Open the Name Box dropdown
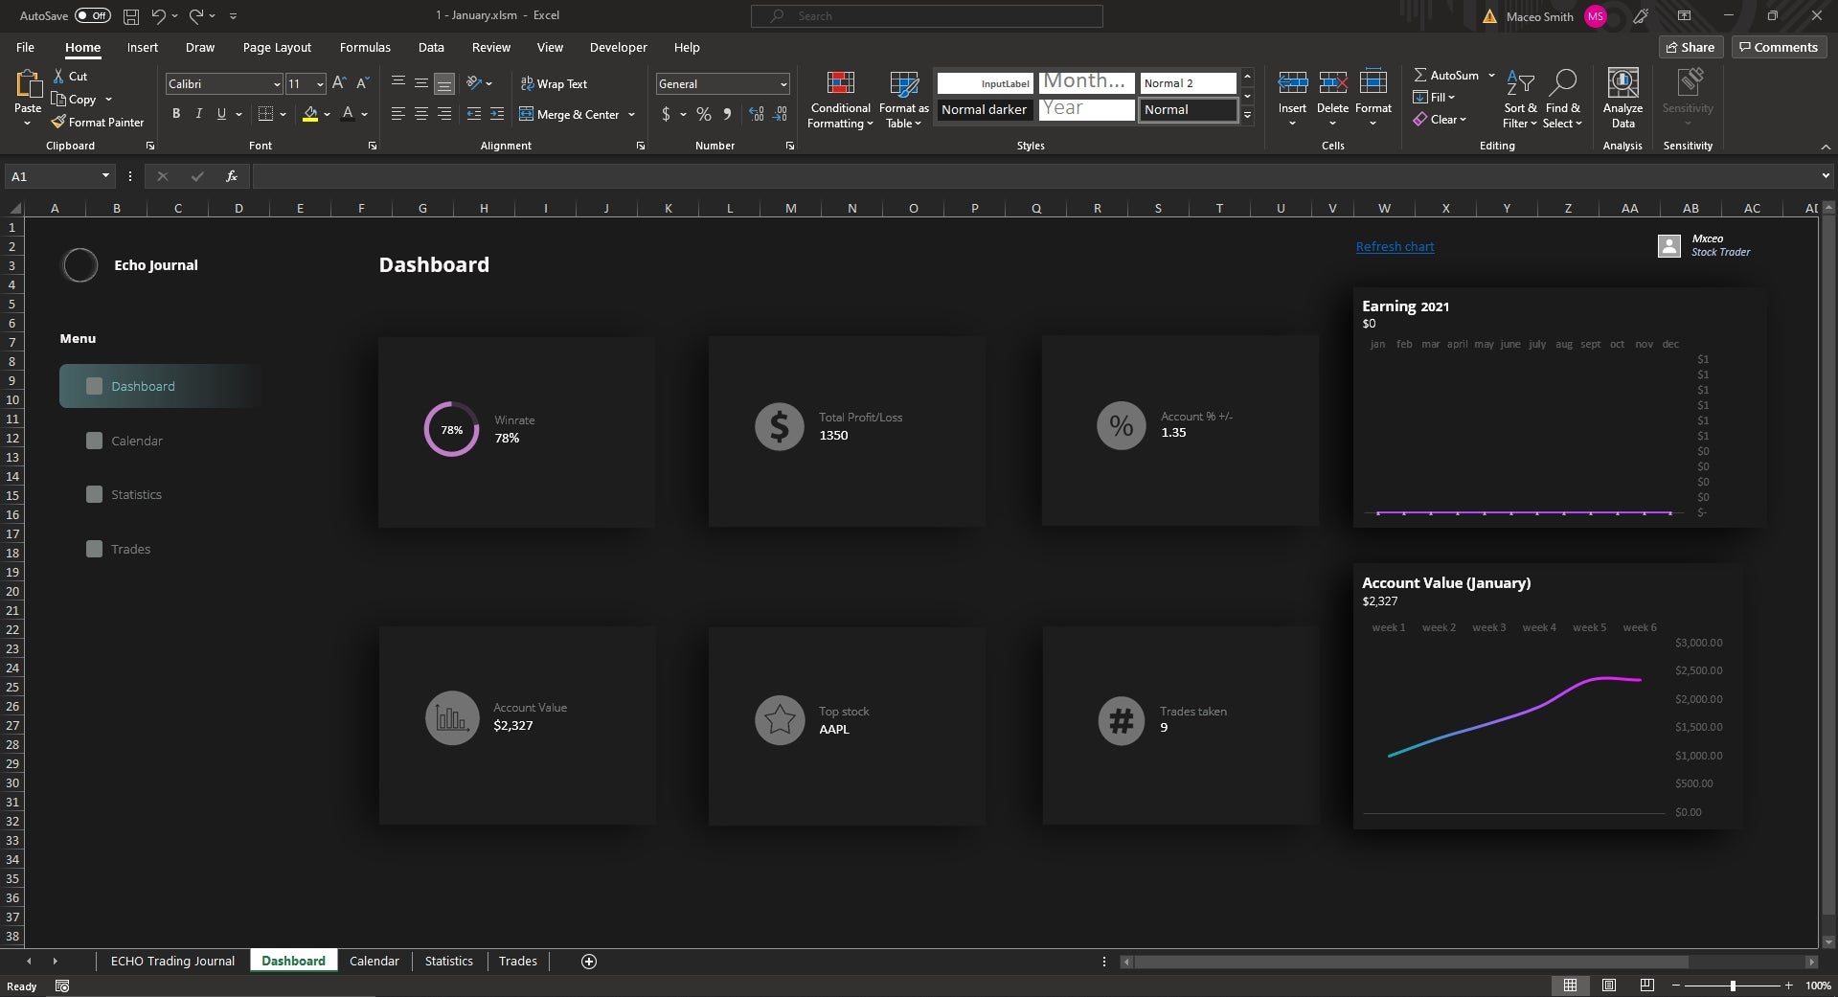Screen dimensions: 1838x997 click(105, 176)
